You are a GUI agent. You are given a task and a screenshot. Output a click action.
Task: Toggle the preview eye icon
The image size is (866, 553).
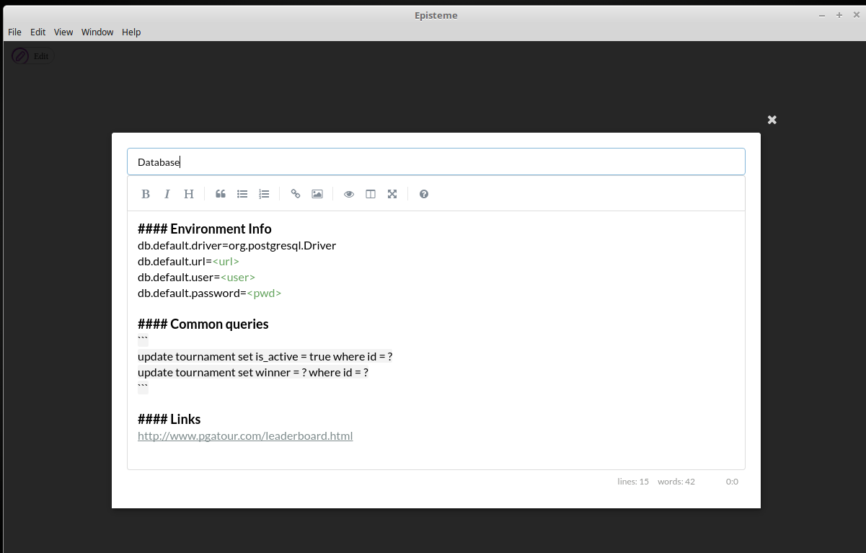tap(349, 194)
